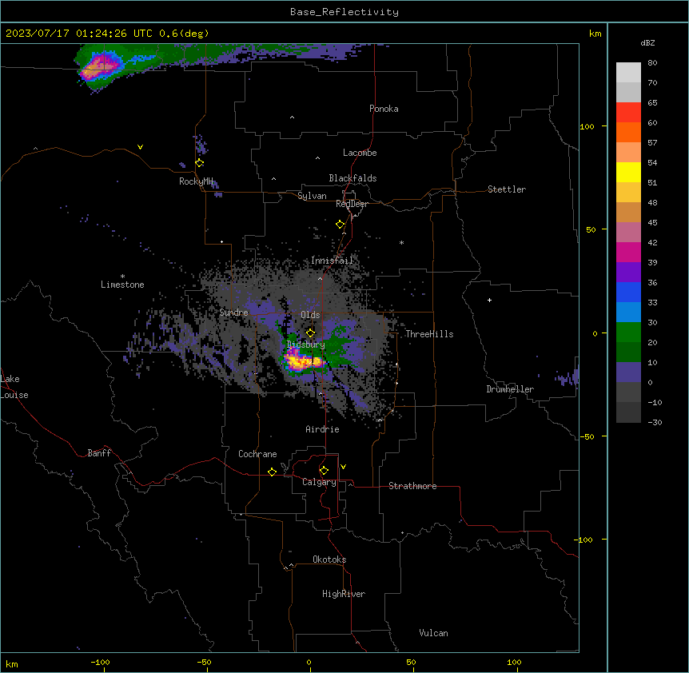Screen dimensions: 689x673
Task: Pick the light gray 70-80 dBZ legend swatch
Action: (628, 72)
